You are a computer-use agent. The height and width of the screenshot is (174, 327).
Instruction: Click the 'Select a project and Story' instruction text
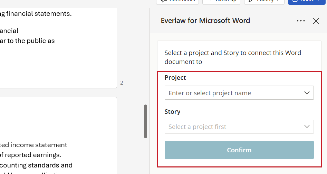pos(233,57)
